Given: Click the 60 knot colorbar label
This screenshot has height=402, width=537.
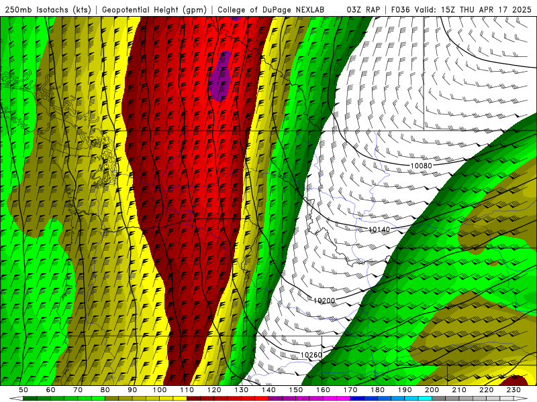Looking at the screenshot, I should (50, 390).
